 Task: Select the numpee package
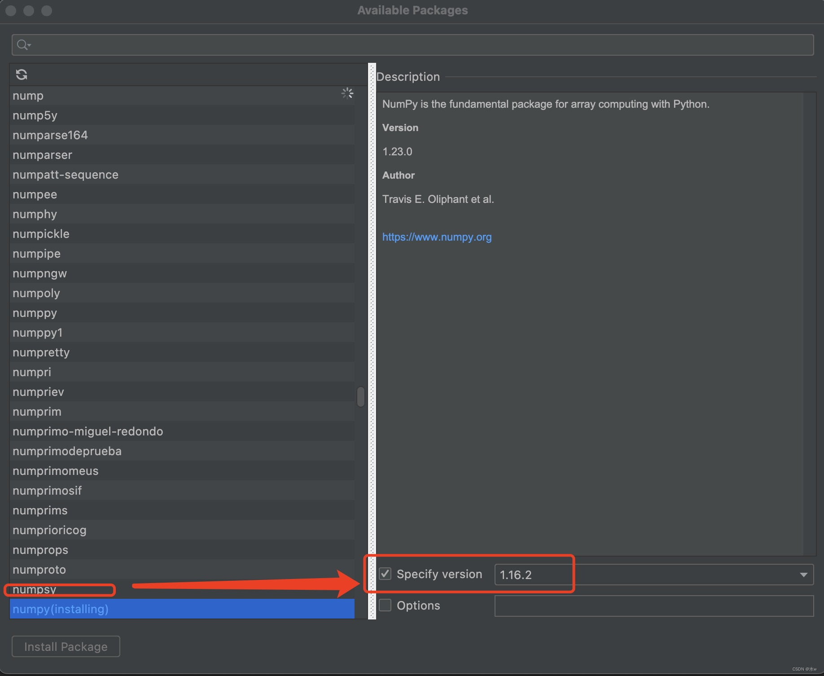click(x=182, y=194)
